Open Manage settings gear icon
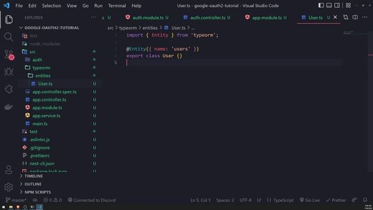The height and width of the screenshot is (210, 373). coord(9,187)
